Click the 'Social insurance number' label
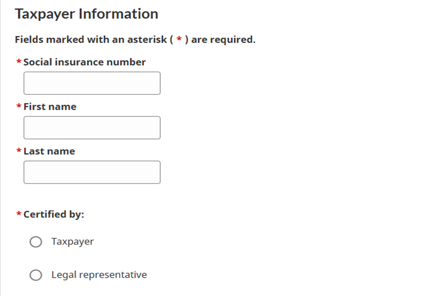This screenshot has height=296, width=448. [x=85, y=62]
